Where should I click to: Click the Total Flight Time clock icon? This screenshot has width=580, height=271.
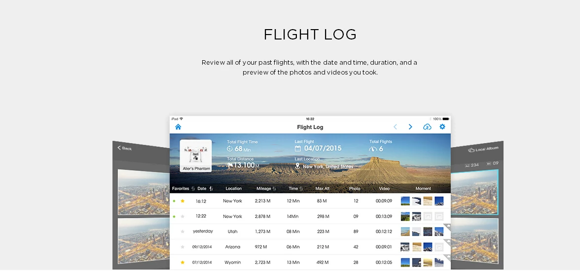click(x=230, y=149)
